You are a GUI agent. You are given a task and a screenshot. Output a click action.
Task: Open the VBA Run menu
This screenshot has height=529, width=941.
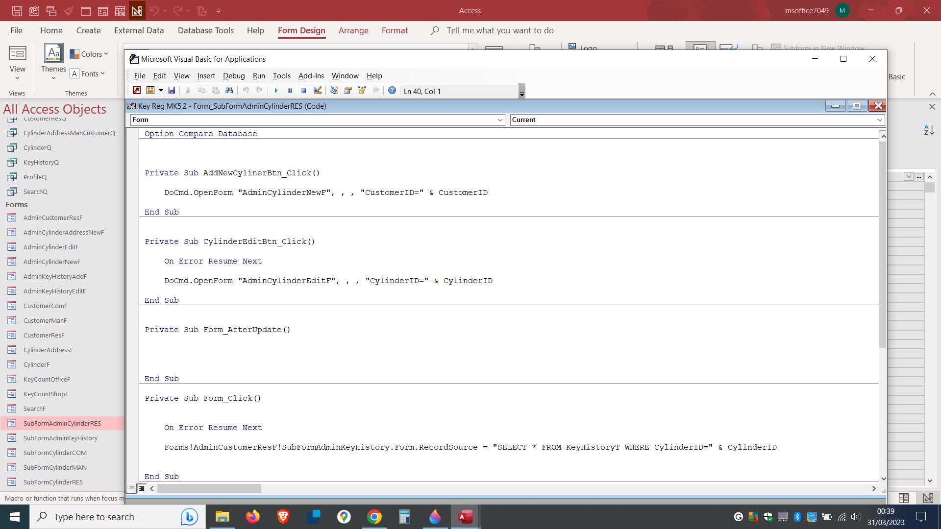259,76
